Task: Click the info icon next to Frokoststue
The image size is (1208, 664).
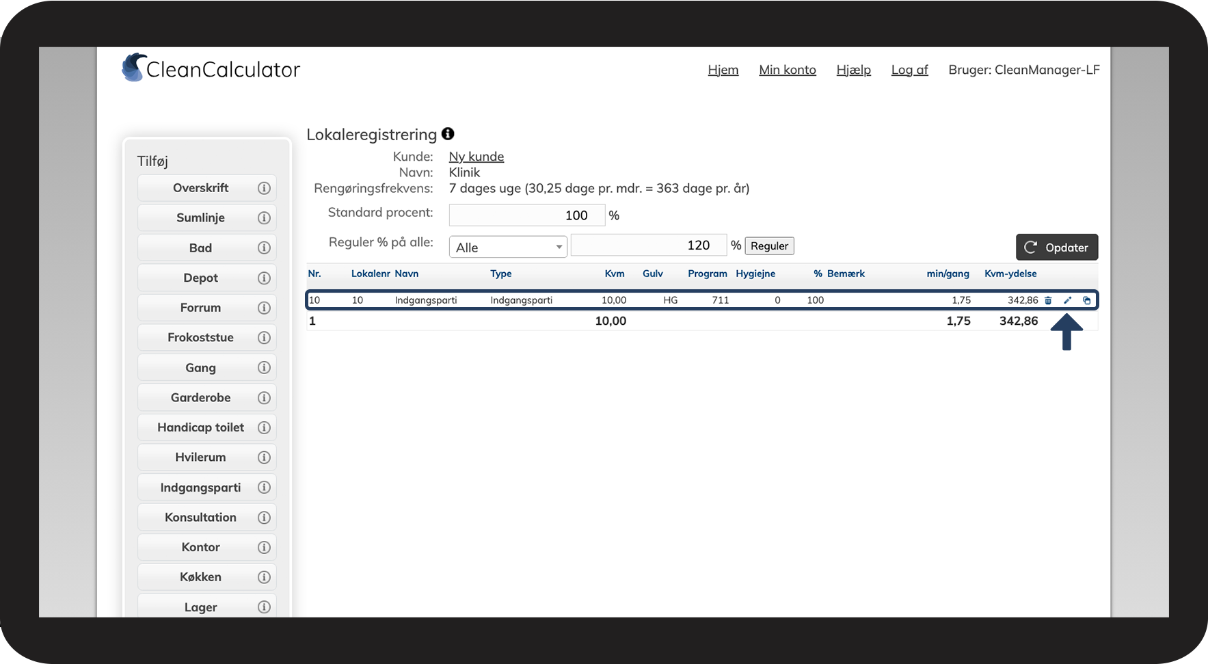Action: tap(264, 338)
